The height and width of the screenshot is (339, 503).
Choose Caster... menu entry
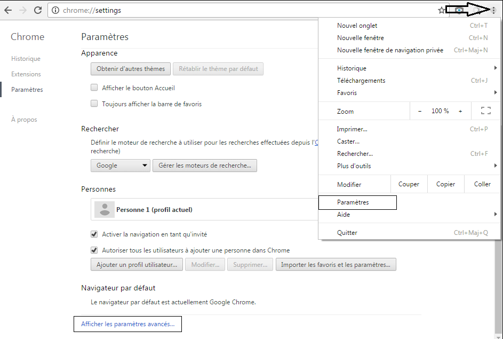(x=409, y=141)
